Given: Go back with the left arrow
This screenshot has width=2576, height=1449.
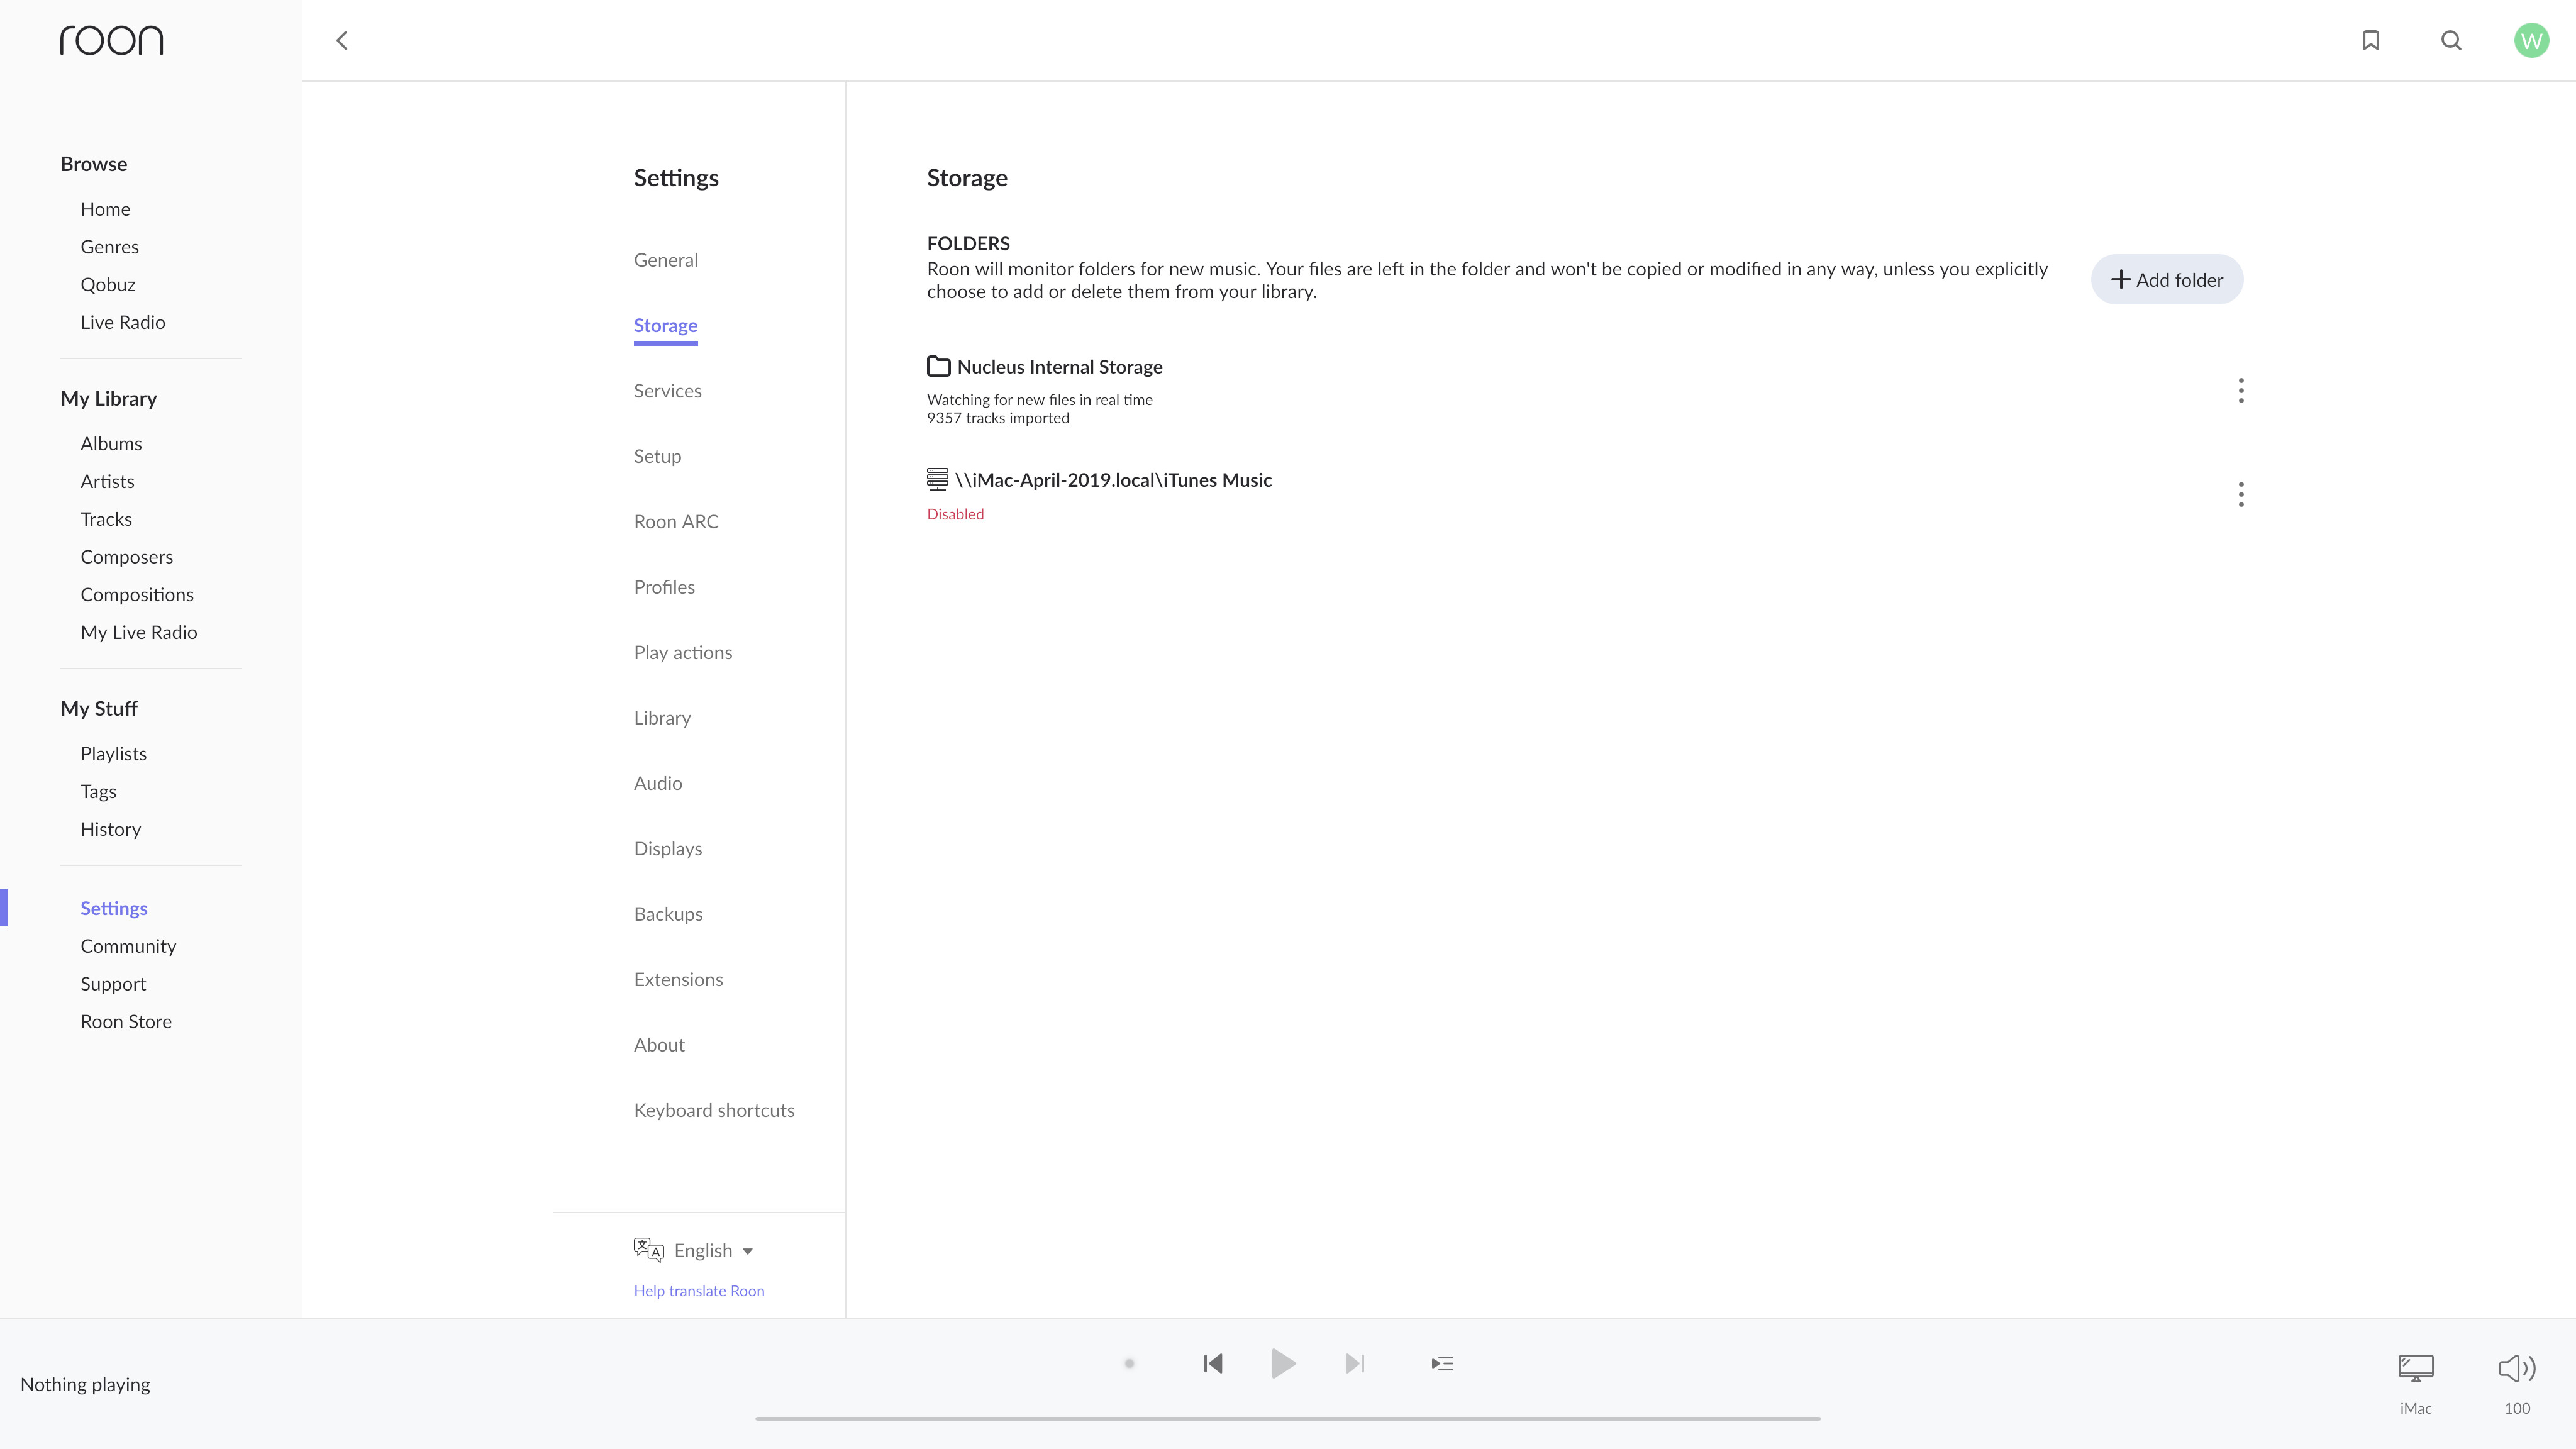Looking at the screenshot, I should tap(342, 40).
